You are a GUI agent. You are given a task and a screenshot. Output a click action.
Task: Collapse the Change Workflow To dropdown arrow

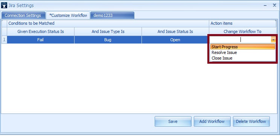(x=273, y=40)
